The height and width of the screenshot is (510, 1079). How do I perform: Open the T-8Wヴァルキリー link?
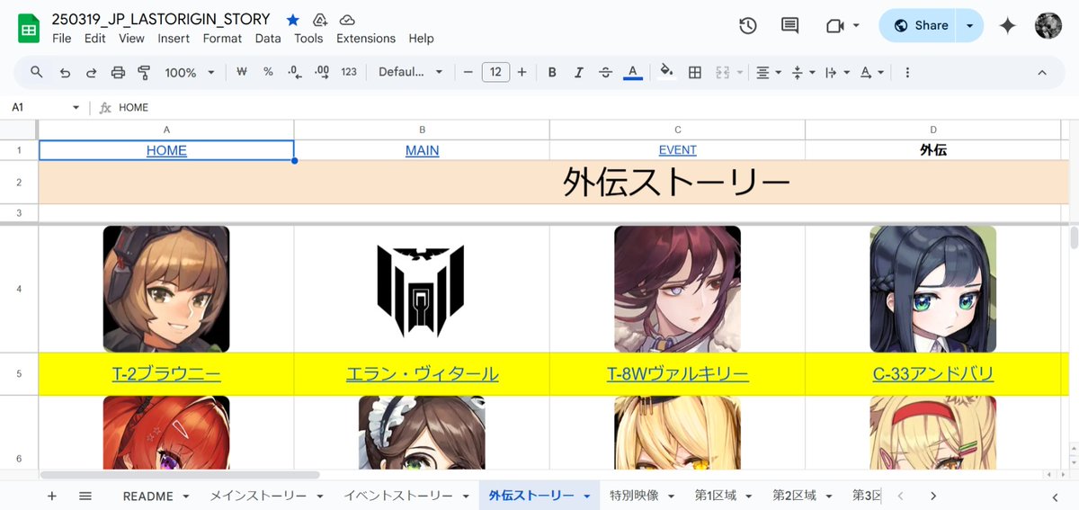[x=677, y=374]
